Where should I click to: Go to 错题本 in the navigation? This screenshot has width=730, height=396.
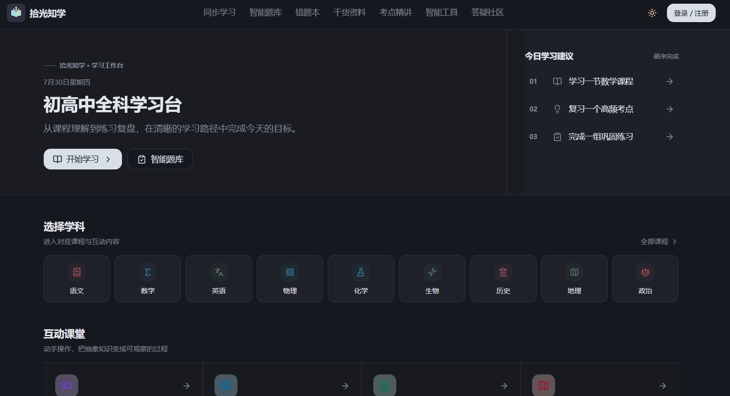click(307, 12)
